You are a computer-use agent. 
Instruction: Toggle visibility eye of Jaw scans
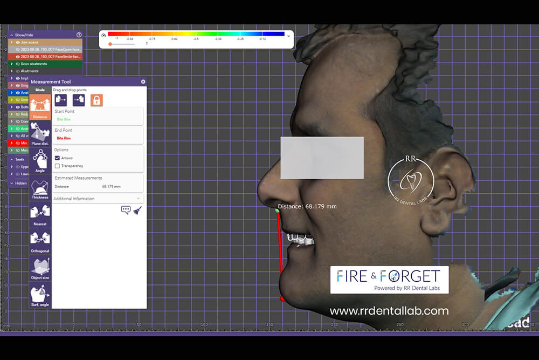click(x=18, y=42)
